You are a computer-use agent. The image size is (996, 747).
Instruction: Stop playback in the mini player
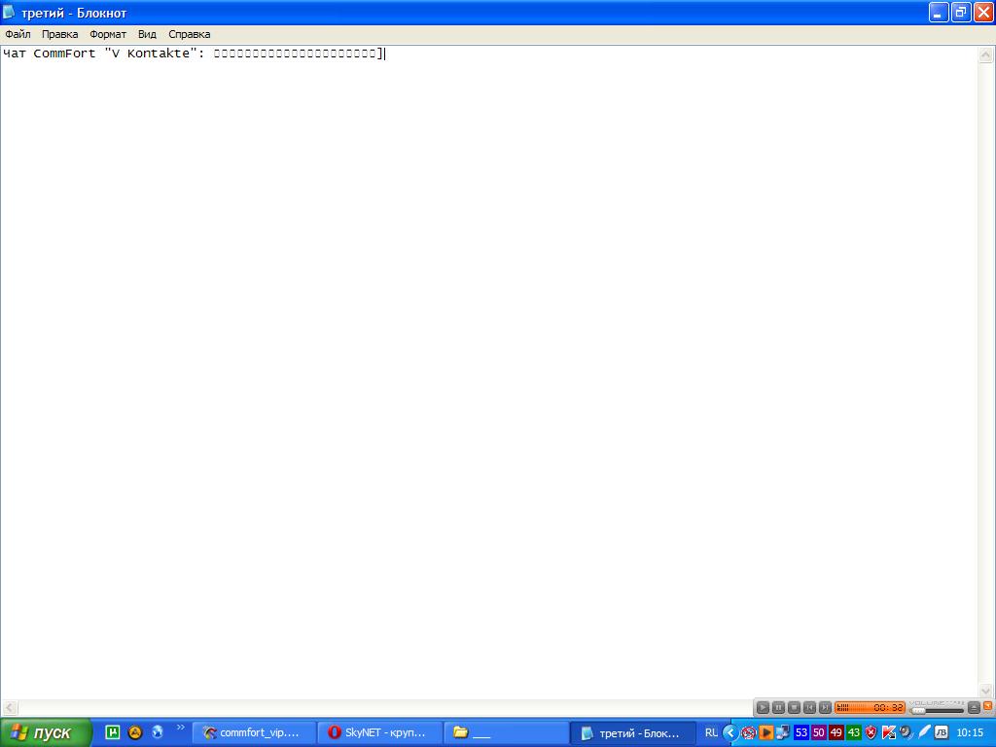click(x=794, y=707)
